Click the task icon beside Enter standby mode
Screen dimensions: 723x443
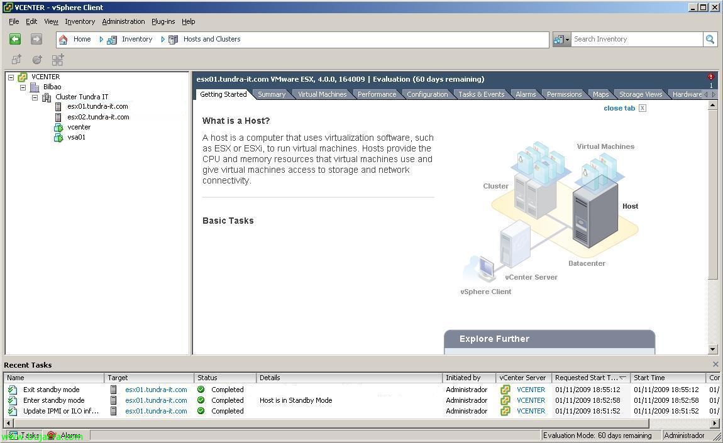[x=13, y=401]
